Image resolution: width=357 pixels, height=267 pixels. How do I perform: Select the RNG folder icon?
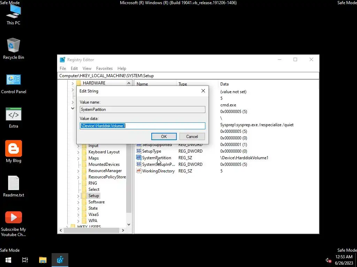[x=84, y=183]
